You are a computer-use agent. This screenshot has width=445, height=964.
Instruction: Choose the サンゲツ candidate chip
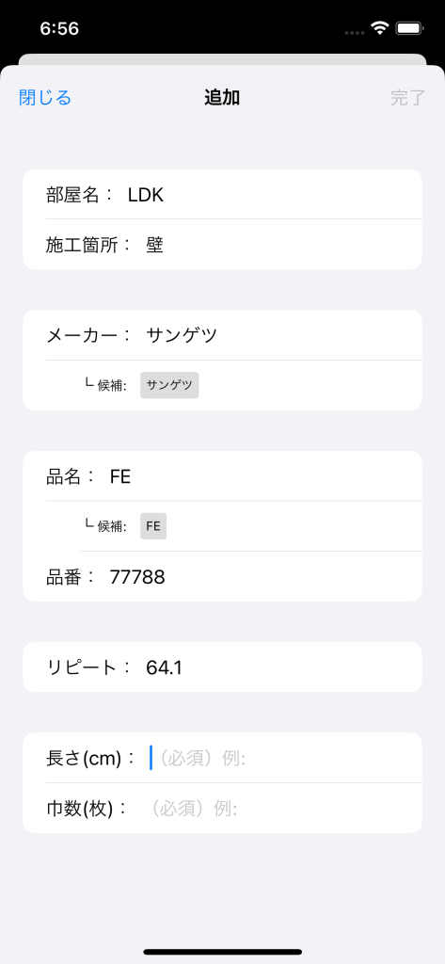pos(169,385)
